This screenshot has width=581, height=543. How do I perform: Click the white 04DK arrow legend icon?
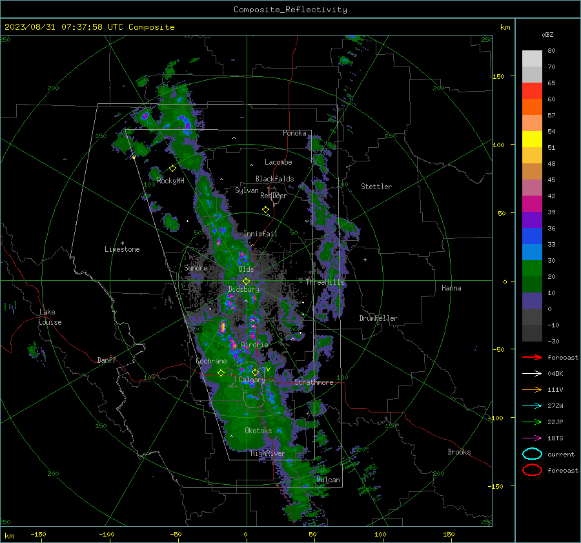coord(532,373)
